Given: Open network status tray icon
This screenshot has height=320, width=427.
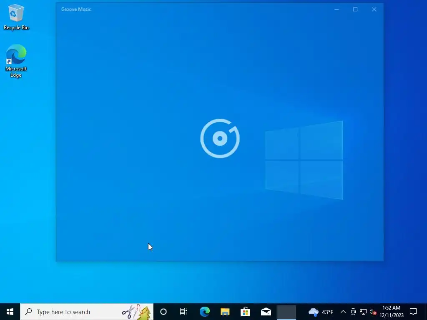Looking at the screenshot, I should [x=363, y=312].
